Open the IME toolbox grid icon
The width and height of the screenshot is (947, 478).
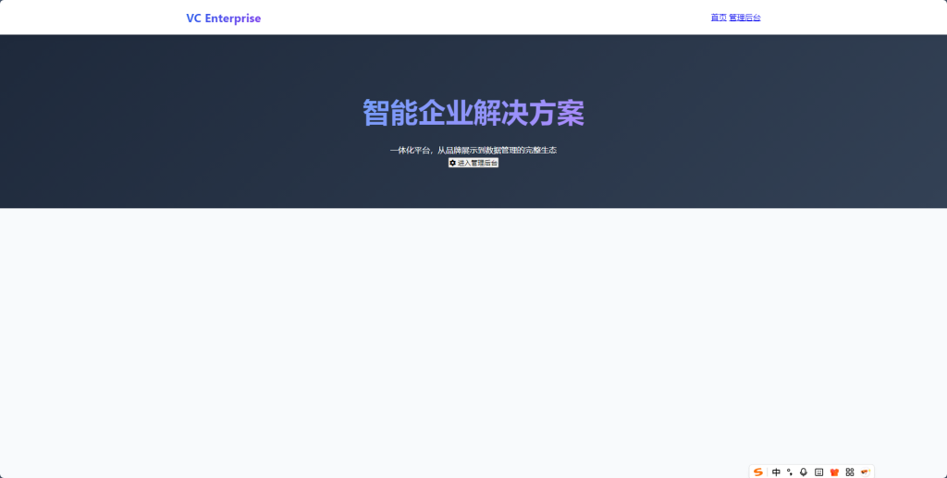pyautogui.click(x=850, y=472)
